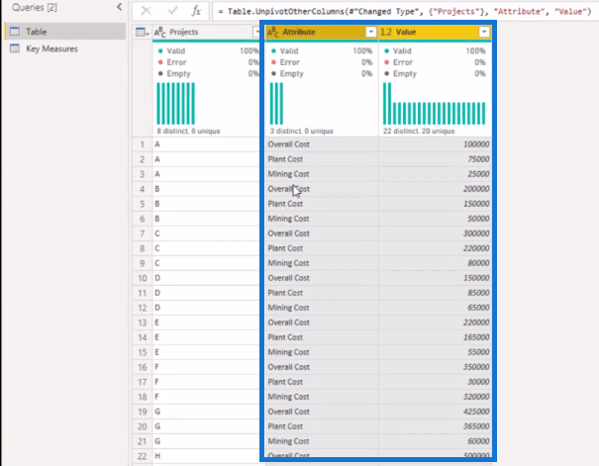This screenshot has height=466, width=599.
Task: Click the Projects column ABC type icon
Action: coord(159,32)
